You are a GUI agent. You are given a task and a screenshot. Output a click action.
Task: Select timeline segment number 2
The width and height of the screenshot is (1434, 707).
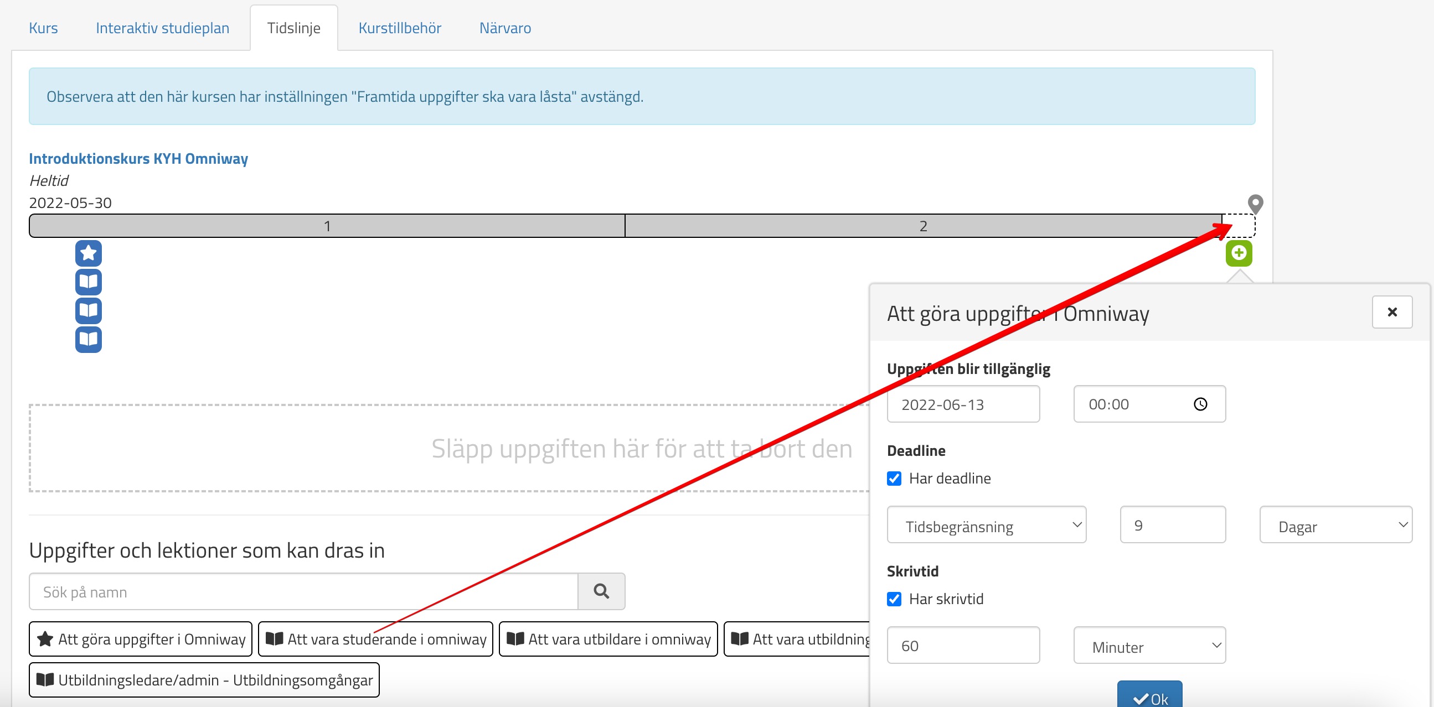click(x=922, y=226)
